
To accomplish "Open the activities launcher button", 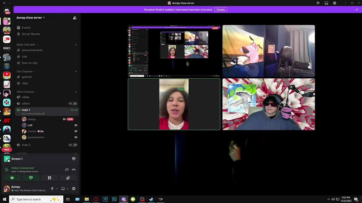I will 49,178.
